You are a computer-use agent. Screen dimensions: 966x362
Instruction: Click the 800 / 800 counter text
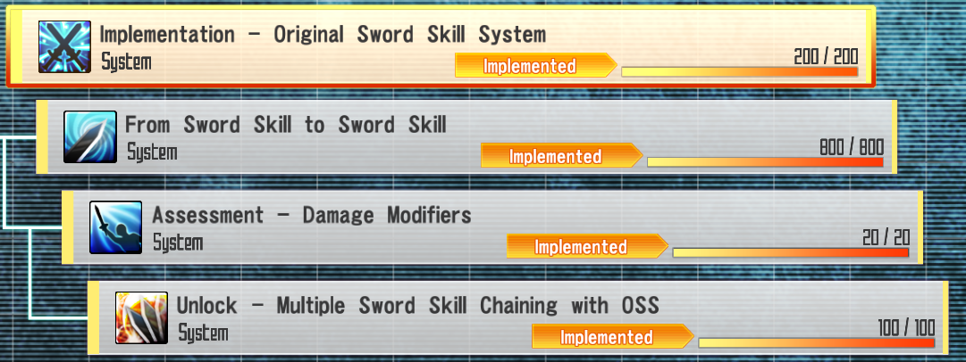tap(852, 147)
